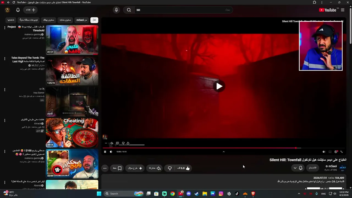The width and height of the screenshot is (352, 198).
Task: Open the 41:17 Project Threshold video thumbnail
Action: [x=72, y=40]
